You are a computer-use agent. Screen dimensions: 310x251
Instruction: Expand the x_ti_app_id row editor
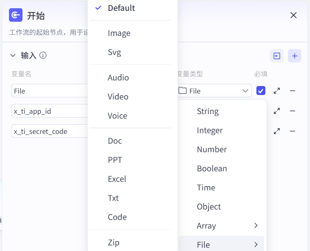click(277, 111)
